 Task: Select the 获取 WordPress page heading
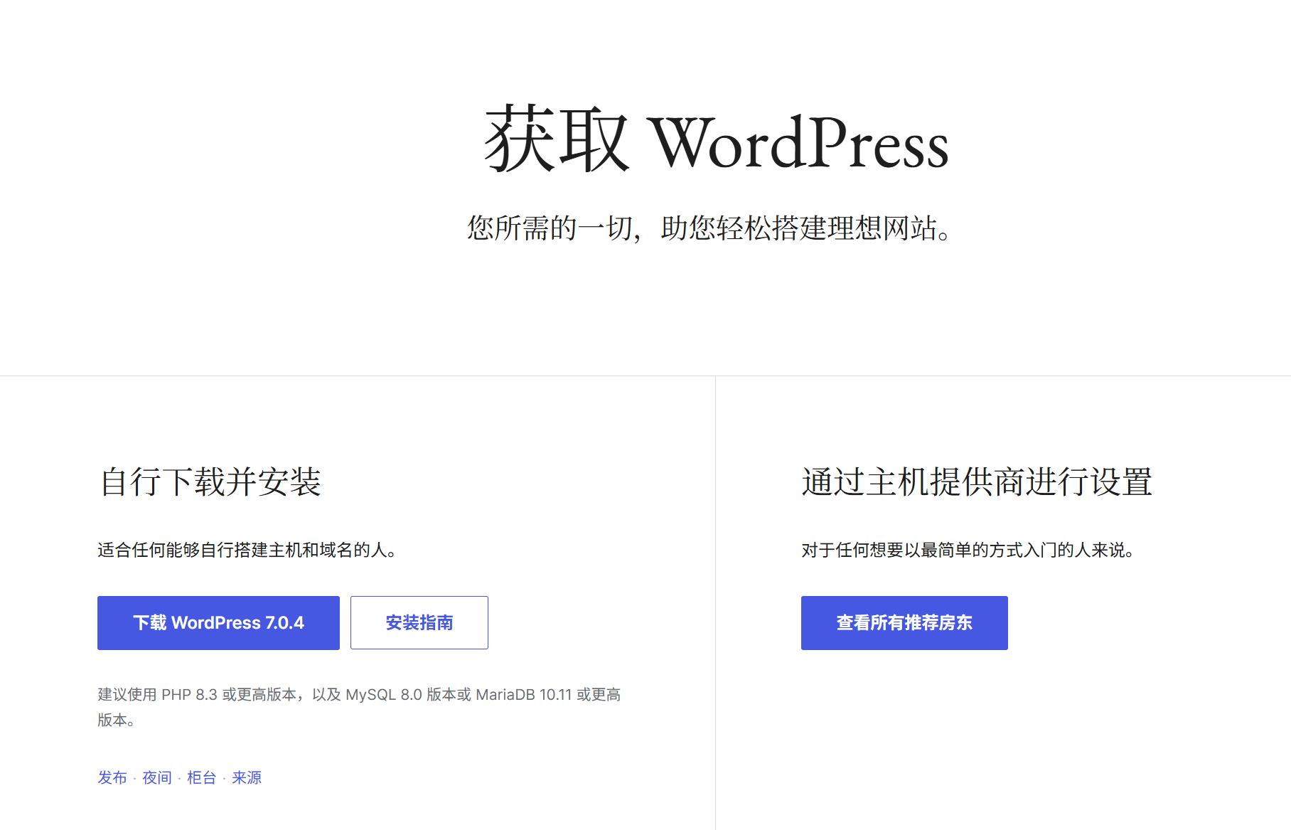[717, 140]
